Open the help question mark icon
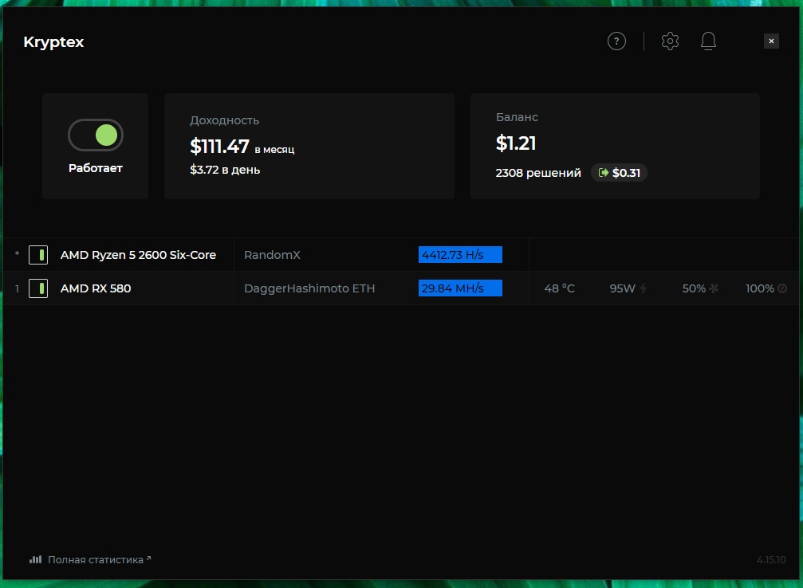The height and width of the screenshot is (588, 803). tap(616, 41)
